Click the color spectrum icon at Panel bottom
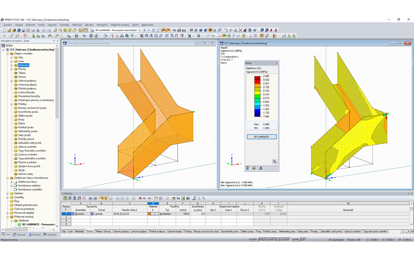This screenshot has height=259, width=414. click(248, 168)
